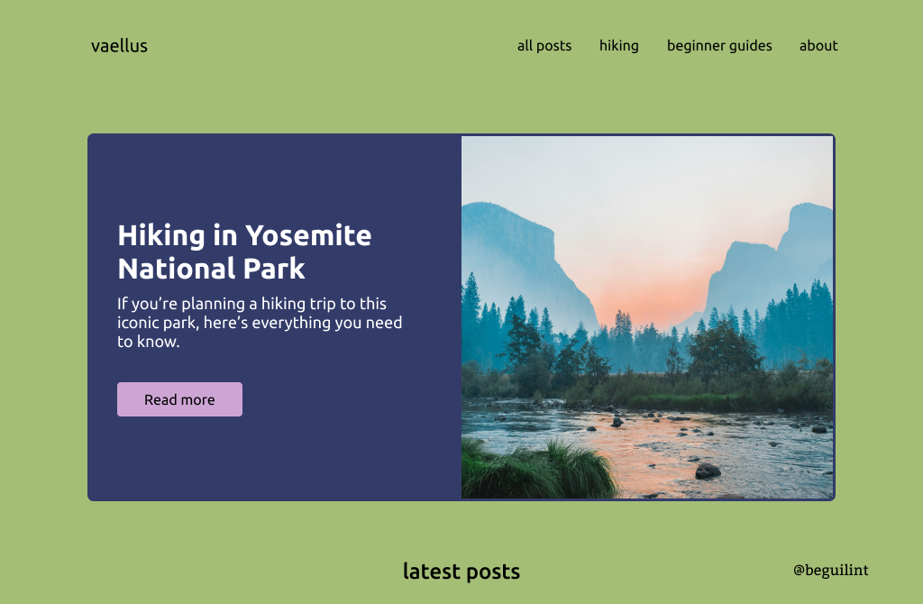
Task: Click 'iconic park, here's everything' text line
Action: pyautogui.click(x=260, y=323)
